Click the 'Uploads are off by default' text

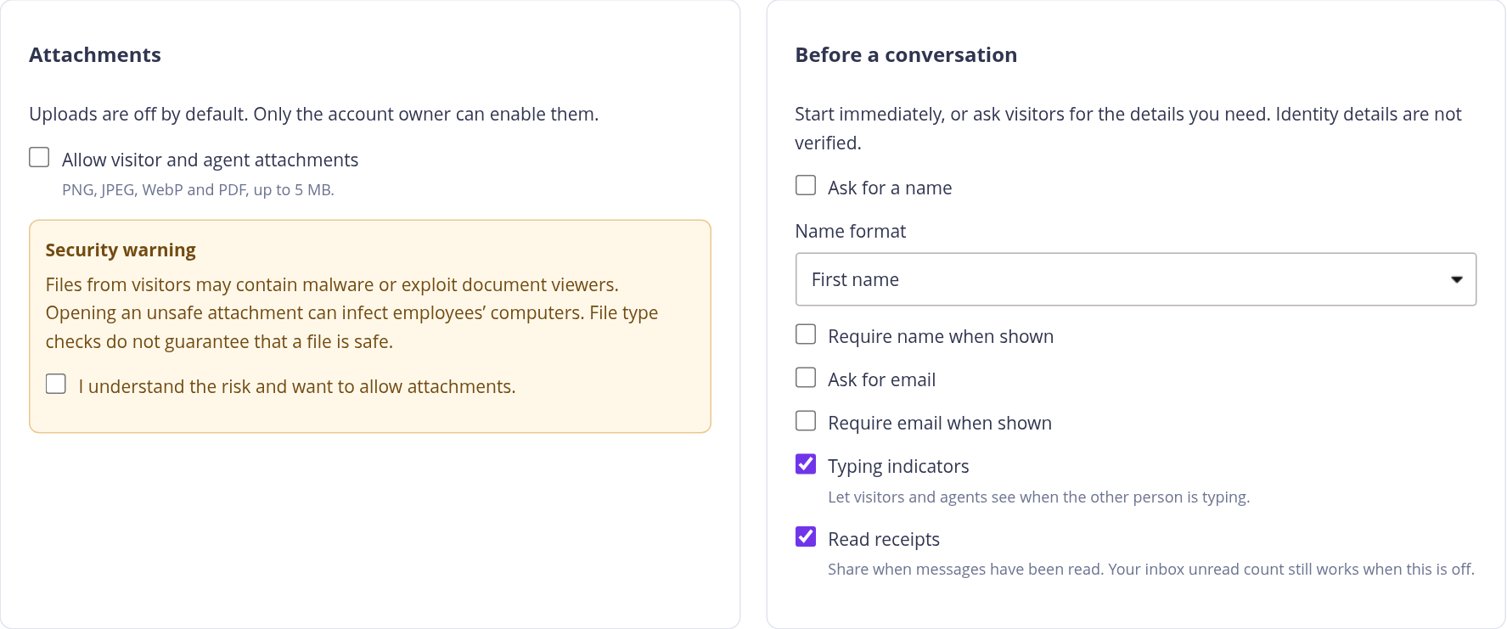(314, 114)
